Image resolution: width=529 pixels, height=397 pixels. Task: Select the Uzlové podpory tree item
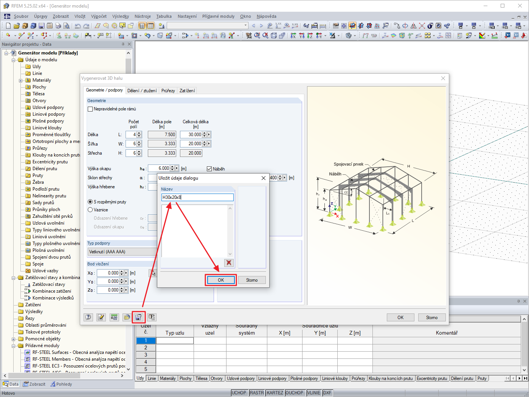[x=48, y=107]
